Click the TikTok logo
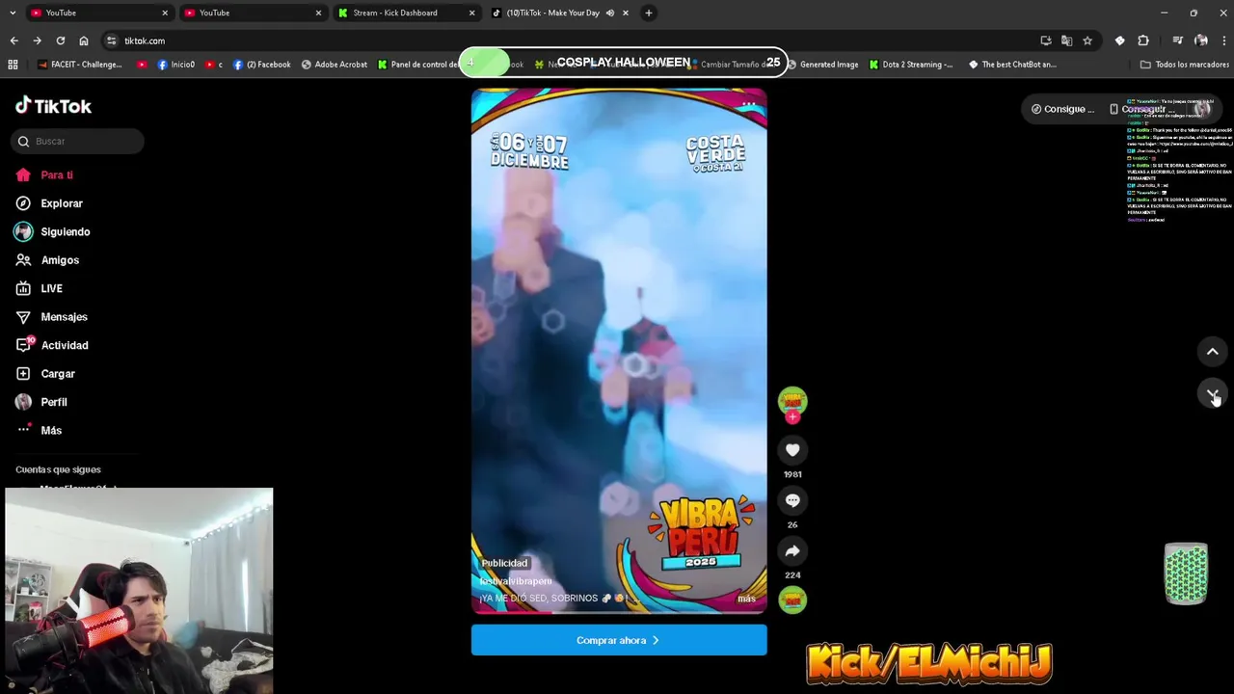Screen dimensions: 1234x694 (x=54, y=106)
